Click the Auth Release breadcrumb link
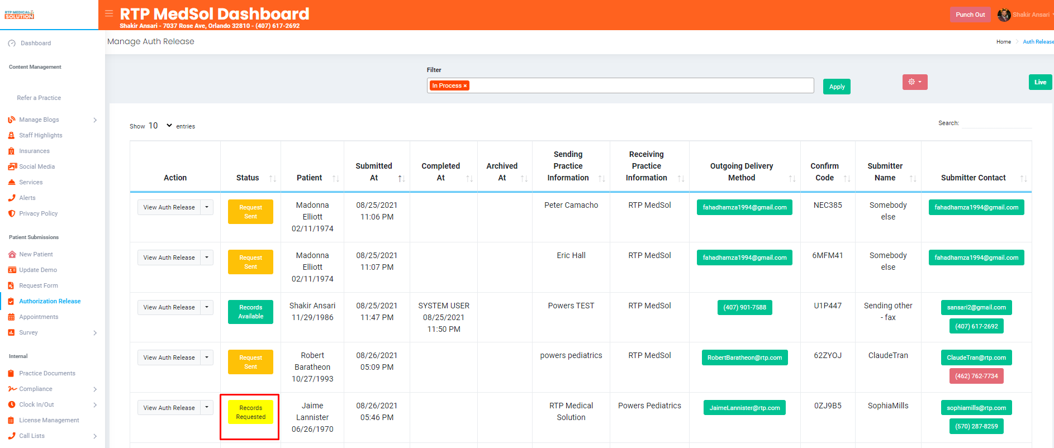1054x448 pixels. (x=1038, y=42)
